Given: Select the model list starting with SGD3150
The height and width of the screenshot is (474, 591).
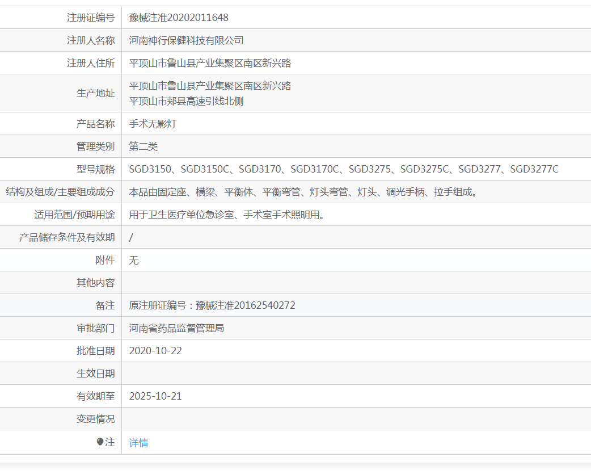Looking at the screenshot, I should tap(344, 169).
